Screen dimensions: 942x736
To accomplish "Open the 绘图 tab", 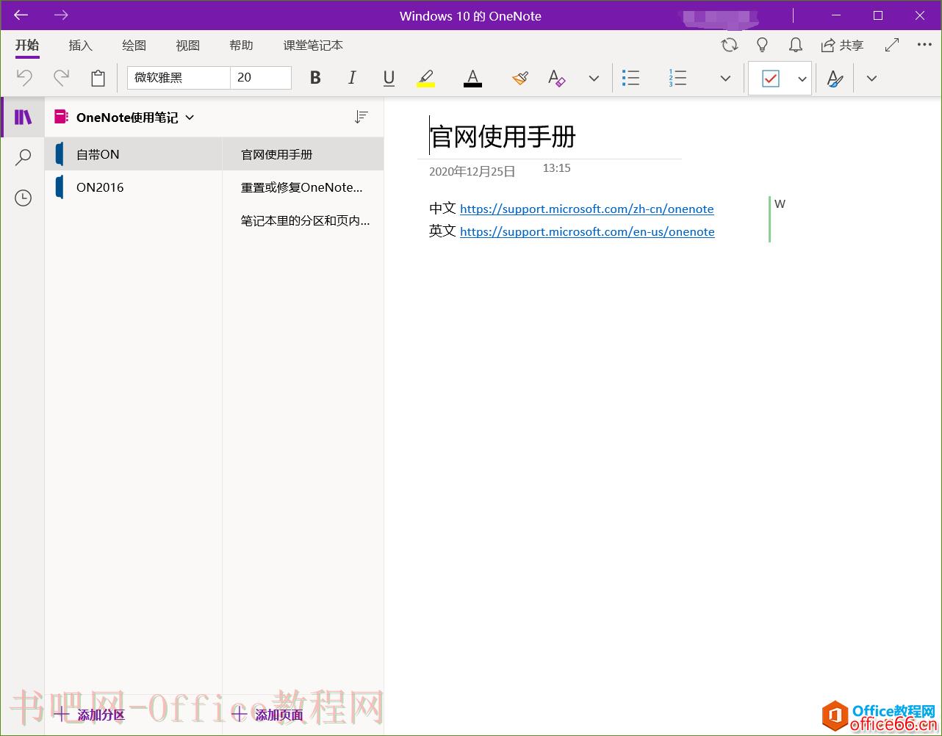I will tap(134, 45).
